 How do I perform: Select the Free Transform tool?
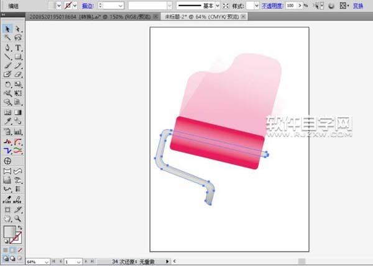click(17, 93)
